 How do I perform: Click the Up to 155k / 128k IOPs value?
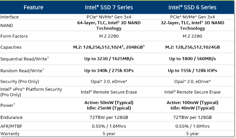click(x=193, y=70)
